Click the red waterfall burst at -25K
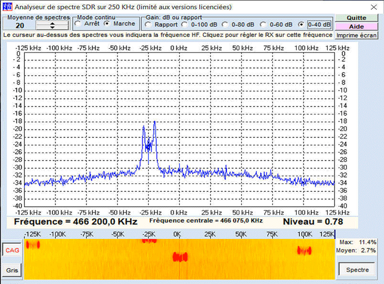384x284 pixels. point(149,241)
